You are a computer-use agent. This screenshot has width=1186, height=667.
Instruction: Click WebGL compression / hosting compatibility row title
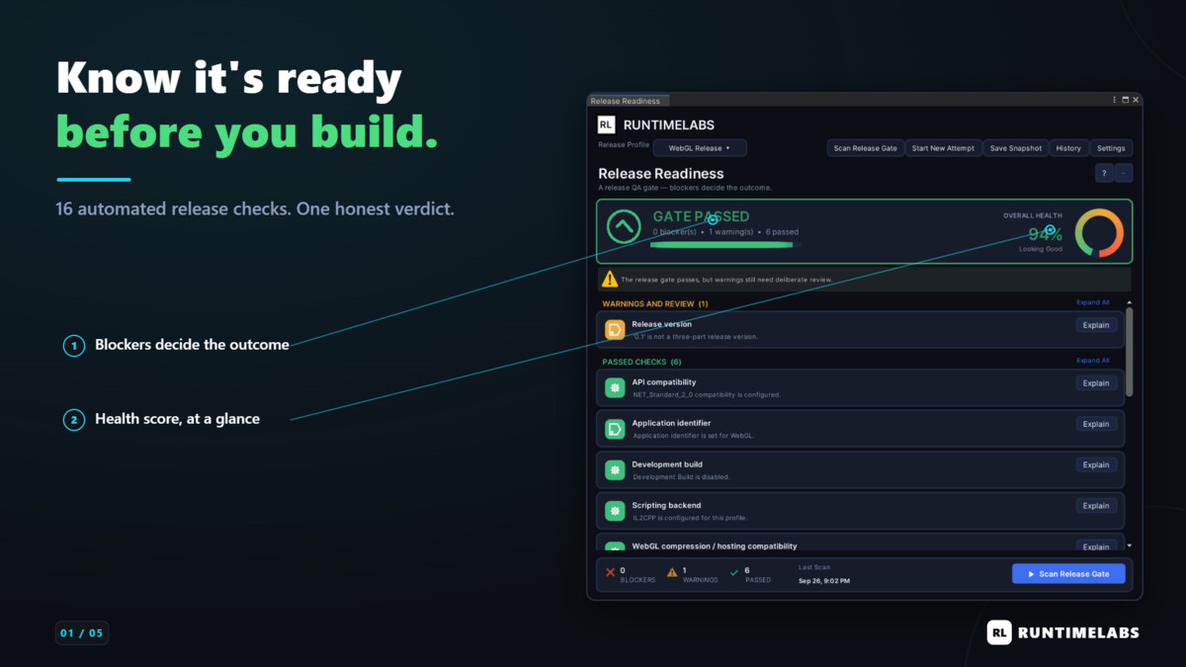click(x=715, y=545)
